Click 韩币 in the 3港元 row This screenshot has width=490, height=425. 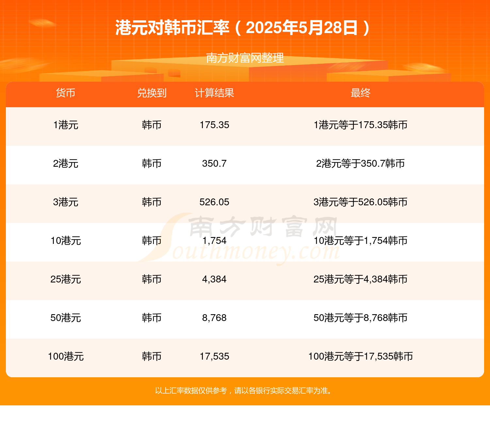(x=152, y=202)
